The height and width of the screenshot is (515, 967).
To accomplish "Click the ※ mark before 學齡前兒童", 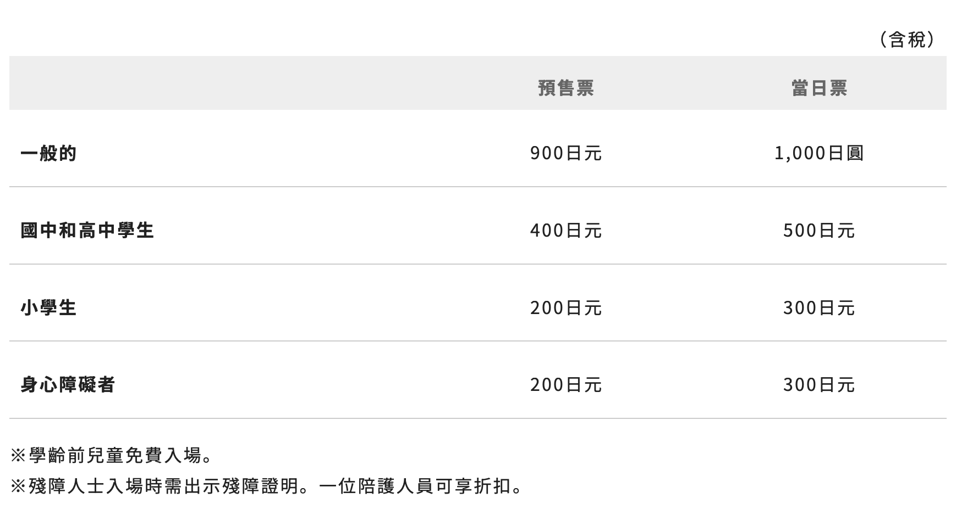I will tap(18, 455).
